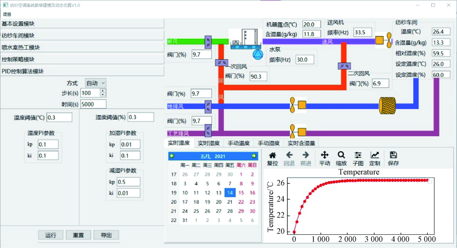Open the 方式 mode dropdown
Screen dimensions: 457x248
96,83
